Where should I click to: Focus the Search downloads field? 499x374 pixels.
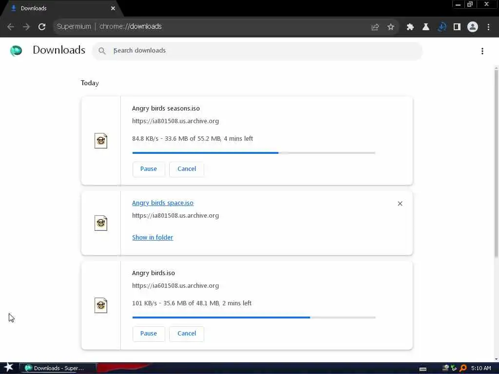click(x=257, y=51)
